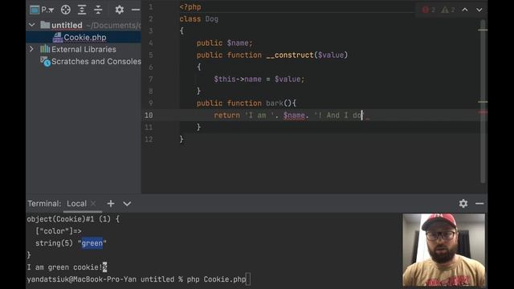Close the Local terminal tab
Image resolution: width=514 pixels, height=289 pixels.
pyautogui.click(x=93, y=203)
